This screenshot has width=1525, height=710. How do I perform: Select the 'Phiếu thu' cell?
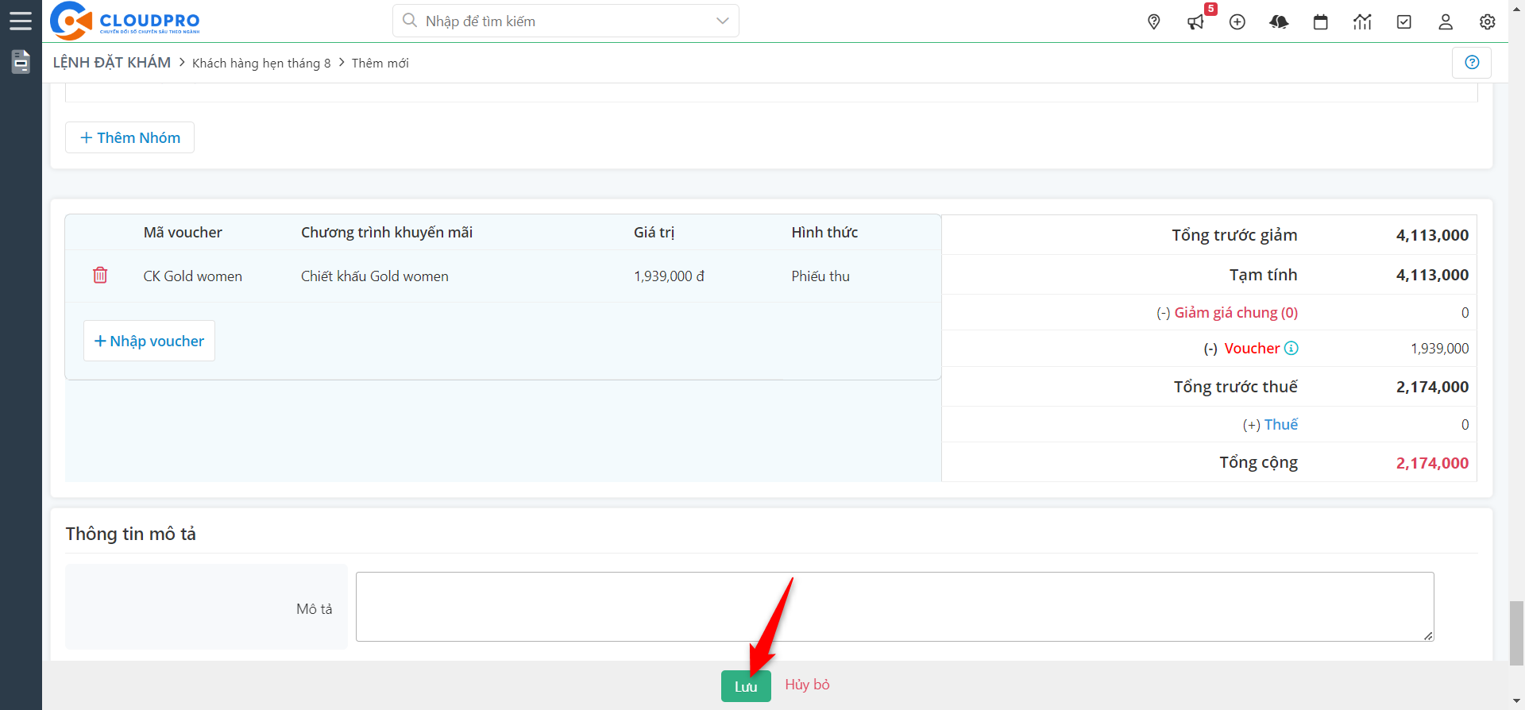point(820,276)
